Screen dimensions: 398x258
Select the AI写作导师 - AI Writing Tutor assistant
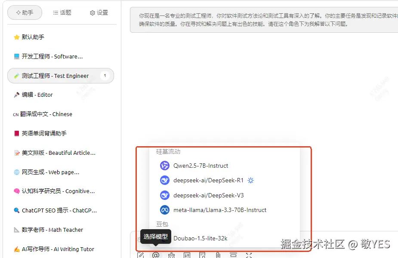pos(61,249)
